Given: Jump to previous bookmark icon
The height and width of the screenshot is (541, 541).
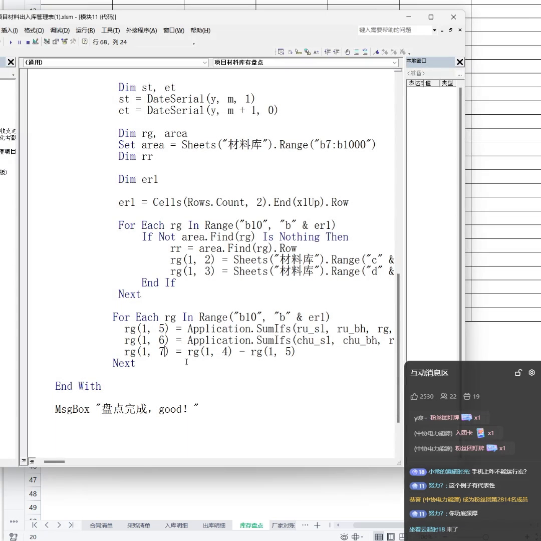Looking at the screenshot, I should point(393,52).
